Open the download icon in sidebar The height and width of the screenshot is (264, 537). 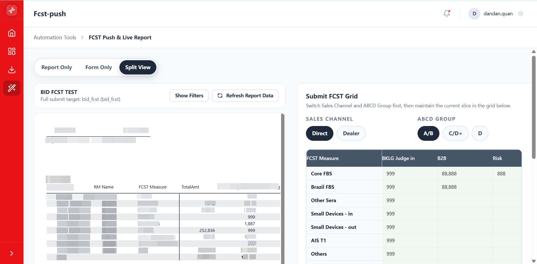pos(12,70)
